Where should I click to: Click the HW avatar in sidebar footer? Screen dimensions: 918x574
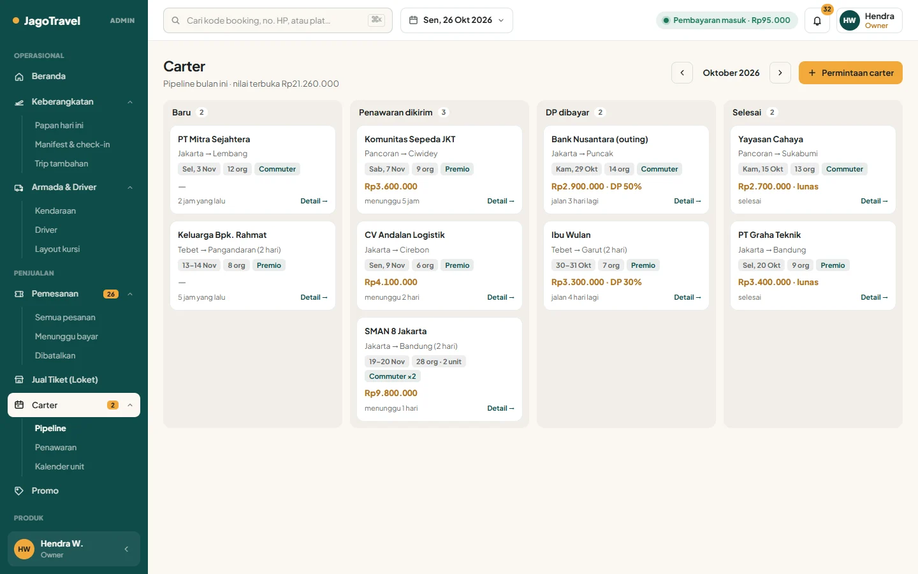coord(24,549)
